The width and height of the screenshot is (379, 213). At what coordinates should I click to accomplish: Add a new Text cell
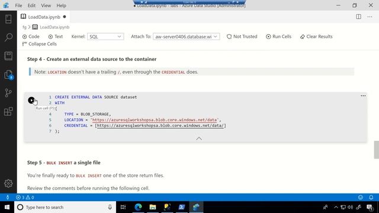(55, 37)
